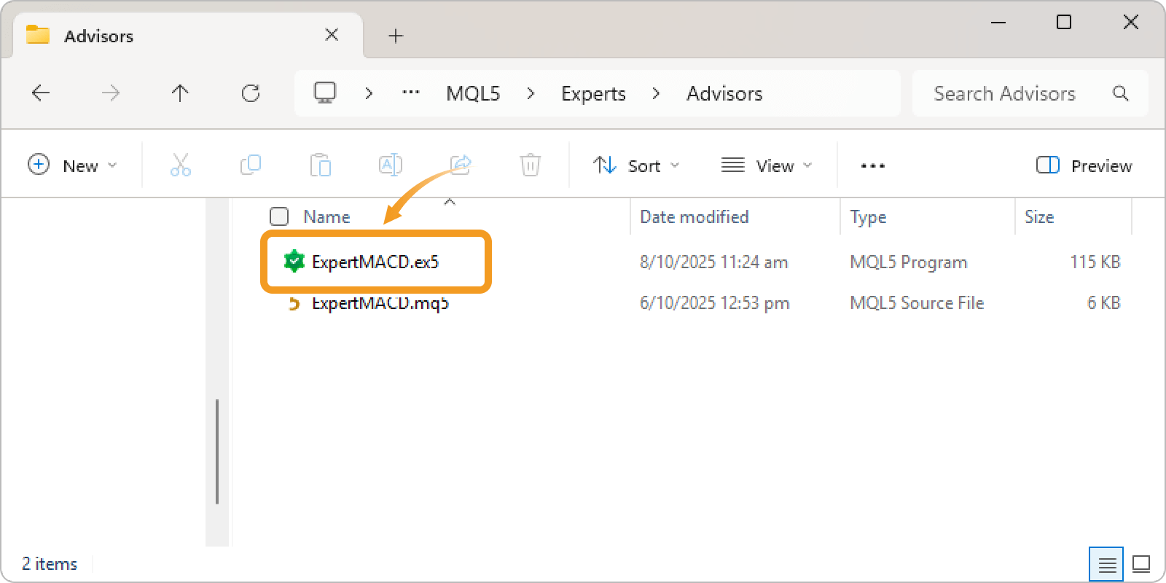Screen dimensions: 1166x583
Task: Click the Cut scissors icon
Action: click(x=180, y=165)
